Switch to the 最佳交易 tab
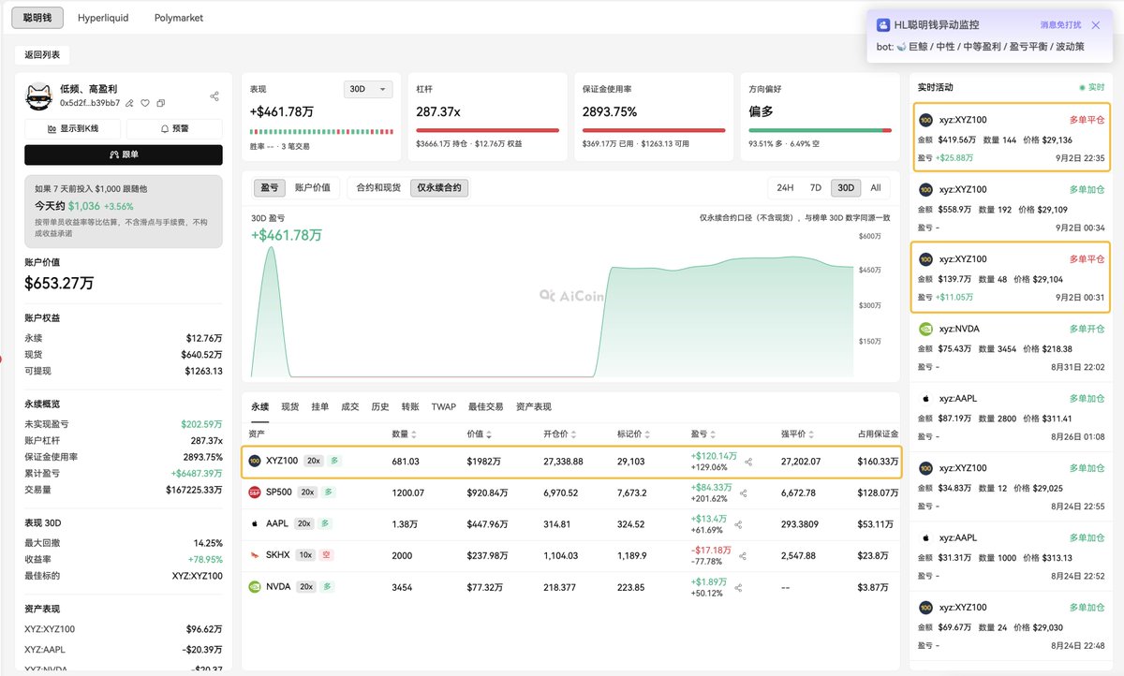 pyautogui.click(x=485, y=406)
